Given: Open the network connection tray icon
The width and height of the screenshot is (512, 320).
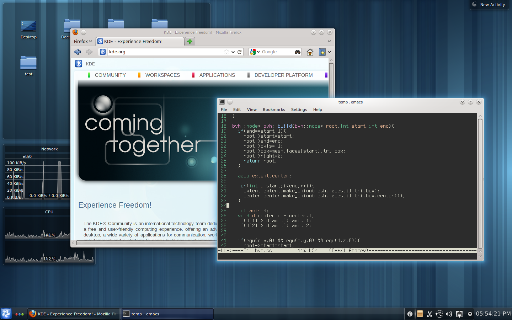Looking at the screenshot, I should (459, 314).
